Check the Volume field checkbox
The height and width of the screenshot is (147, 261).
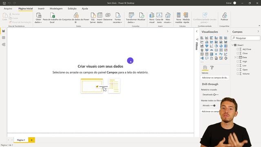point(238,73)
